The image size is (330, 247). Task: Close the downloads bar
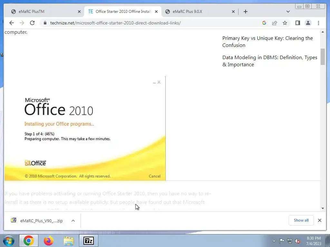tap(319, 220)
